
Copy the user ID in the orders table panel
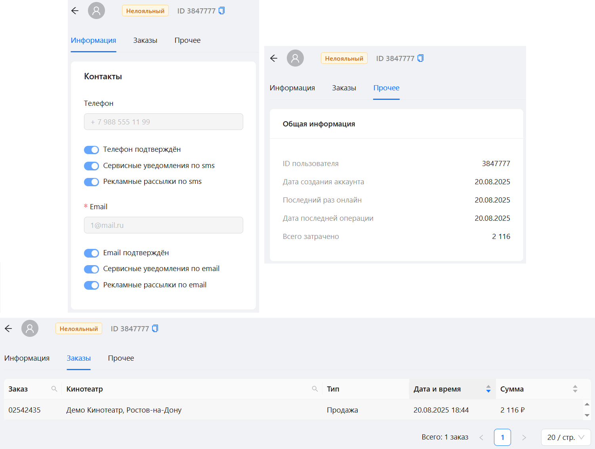point(155,329)
